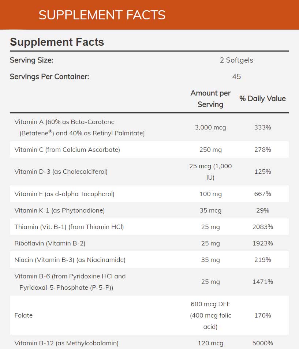This screenshot has height=349, width=299.
Task: Select the Folate row label
Action: [23, 315]
